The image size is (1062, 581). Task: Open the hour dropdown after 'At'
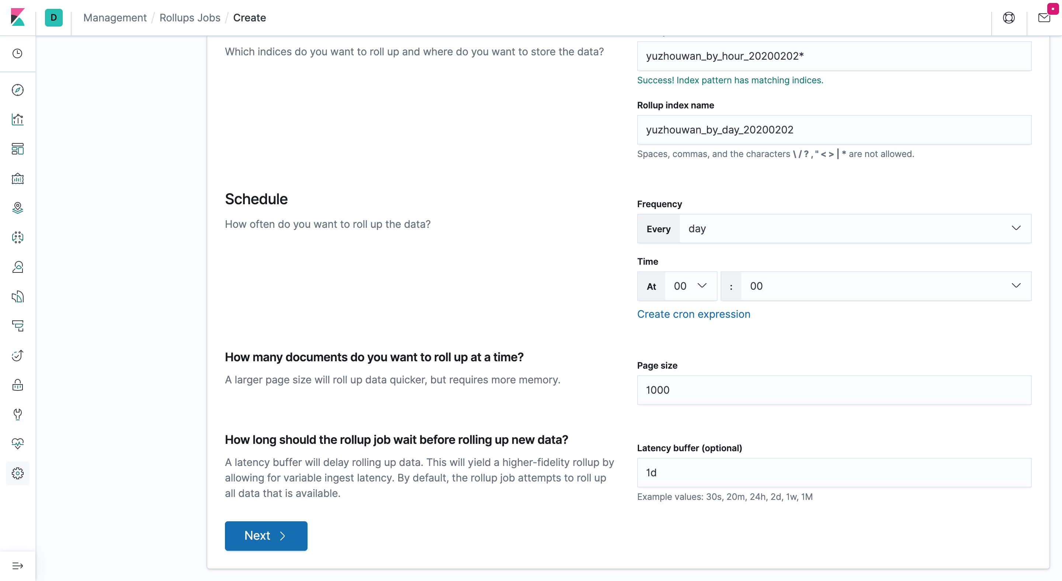[x=691, y=286]
